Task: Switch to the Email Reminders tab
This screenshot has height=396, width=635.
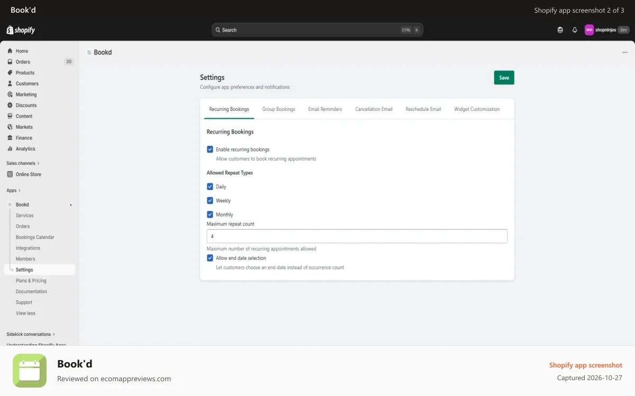Action: click(x=325, y=109)
